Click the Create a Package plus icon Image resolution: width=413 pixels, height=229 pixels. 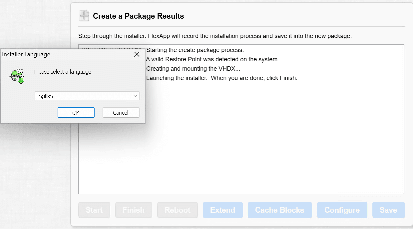click(x=84, y=16)
